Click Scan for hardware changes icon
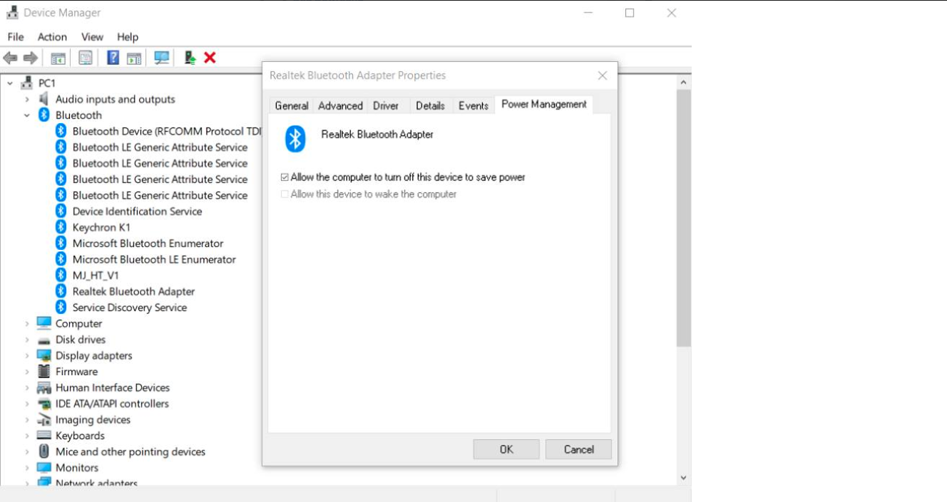947x502 pixels. (x=162, y=58)
